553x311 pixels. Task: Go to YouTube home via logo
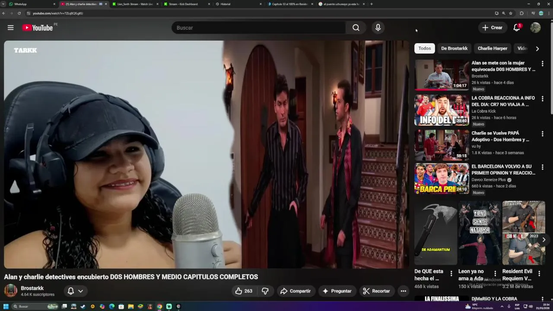(37, 28)
